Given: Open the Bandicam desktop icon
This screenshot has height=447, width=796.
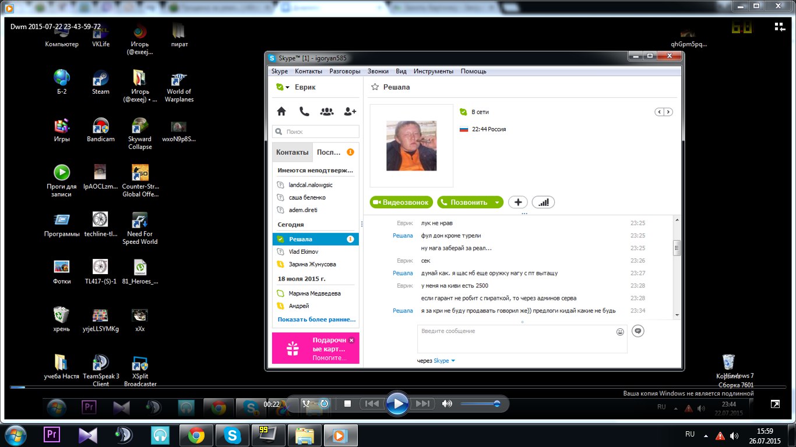Looking at the screenshot, I should click(x=100, y=130).
